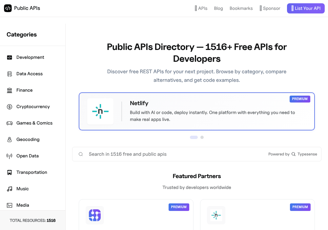The width and height of the screenshot is (328, 230).
Task: Click the Typesense magnifier logo icon
Action: (x=294, y=154)
